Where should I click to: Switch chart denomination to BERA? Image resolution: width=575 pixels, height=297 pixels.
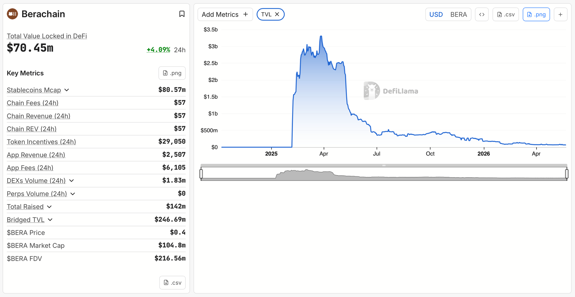point(459,14)
